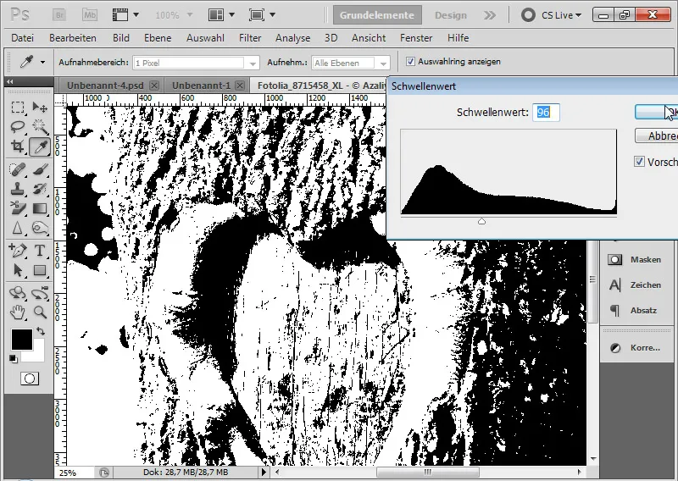Toggle Vorschau checkbox in Schwellenwert dialog

click(639, 162)
